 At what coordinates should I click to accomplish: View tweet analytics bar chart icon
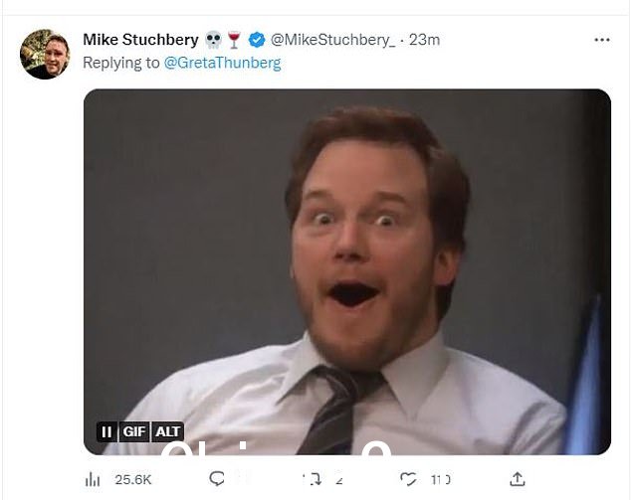93,479
